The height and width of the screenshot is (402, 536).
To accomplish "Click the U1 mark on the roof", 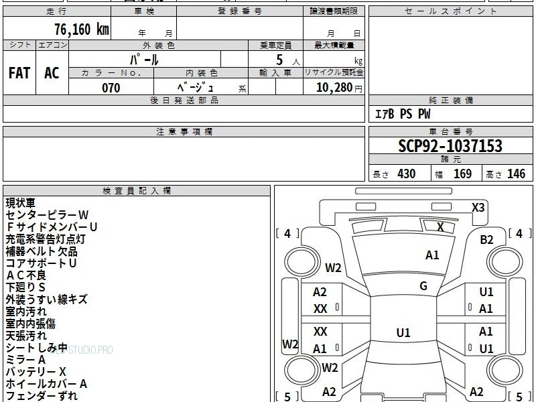I will [x=403, y=332].
